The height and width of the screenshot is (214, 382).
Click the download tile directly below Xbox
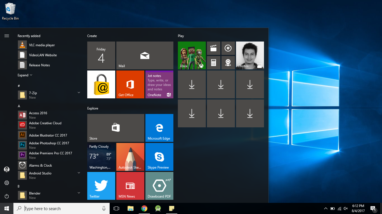point(192,84)
